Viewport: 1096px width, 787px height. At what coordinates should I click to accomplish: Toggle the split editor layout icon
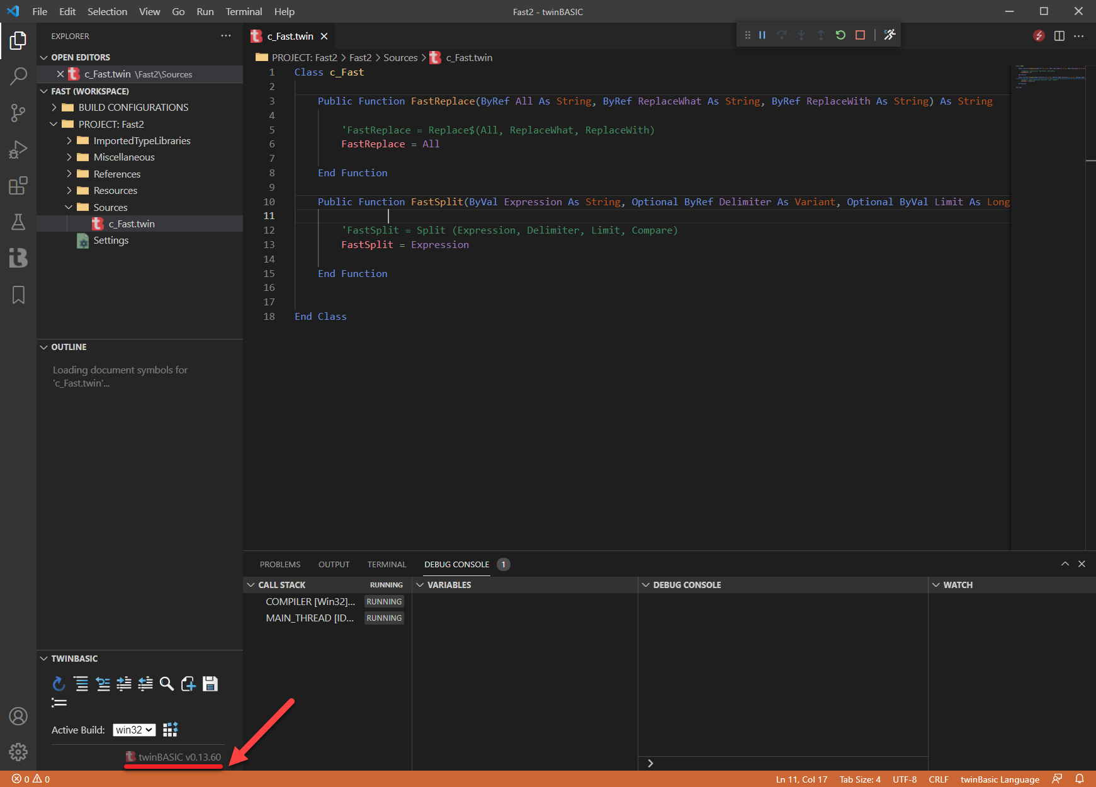tap(1058, 36)
